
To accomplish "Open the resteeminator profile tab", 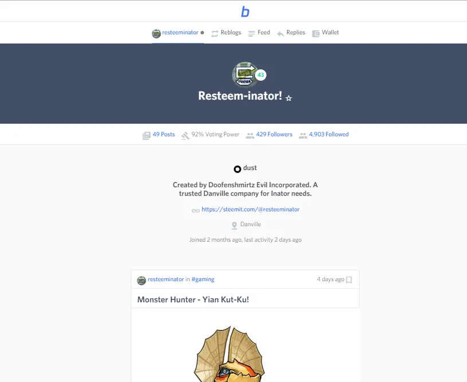I will coord(178,33).
